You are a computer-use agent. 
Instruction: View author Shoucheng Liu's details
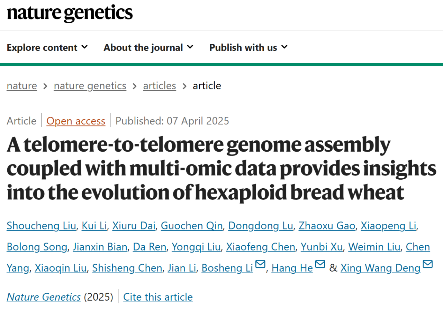pyautogui.click(x=41, y=226)
